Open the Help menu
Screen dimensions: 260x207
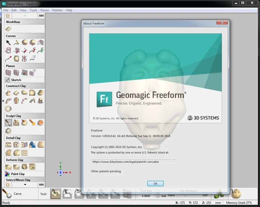point(69,10)
